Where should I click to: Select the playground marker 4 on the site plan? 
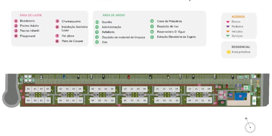[x=222, y=102]
